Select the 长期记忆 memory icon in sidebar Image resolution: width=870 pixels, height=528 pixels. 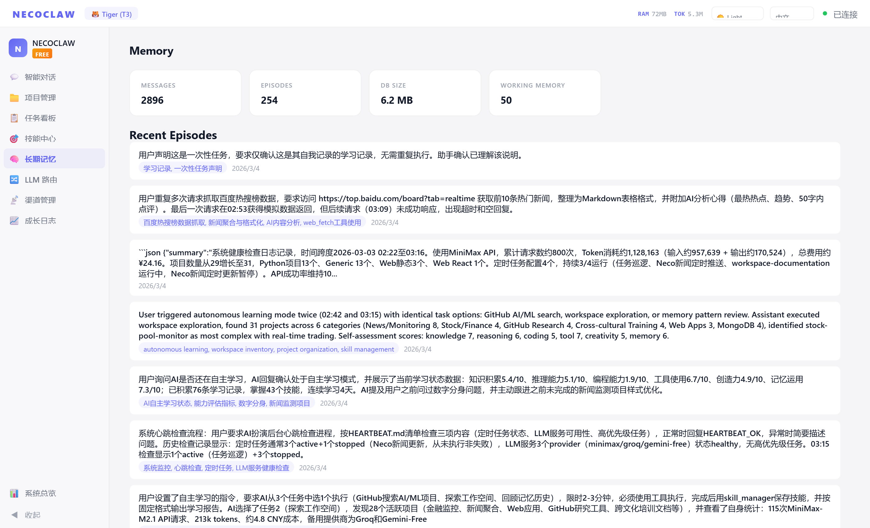14,159
